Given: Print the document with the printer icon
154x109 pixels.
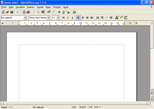Looking at the screenshot, I should pos(28,12).
